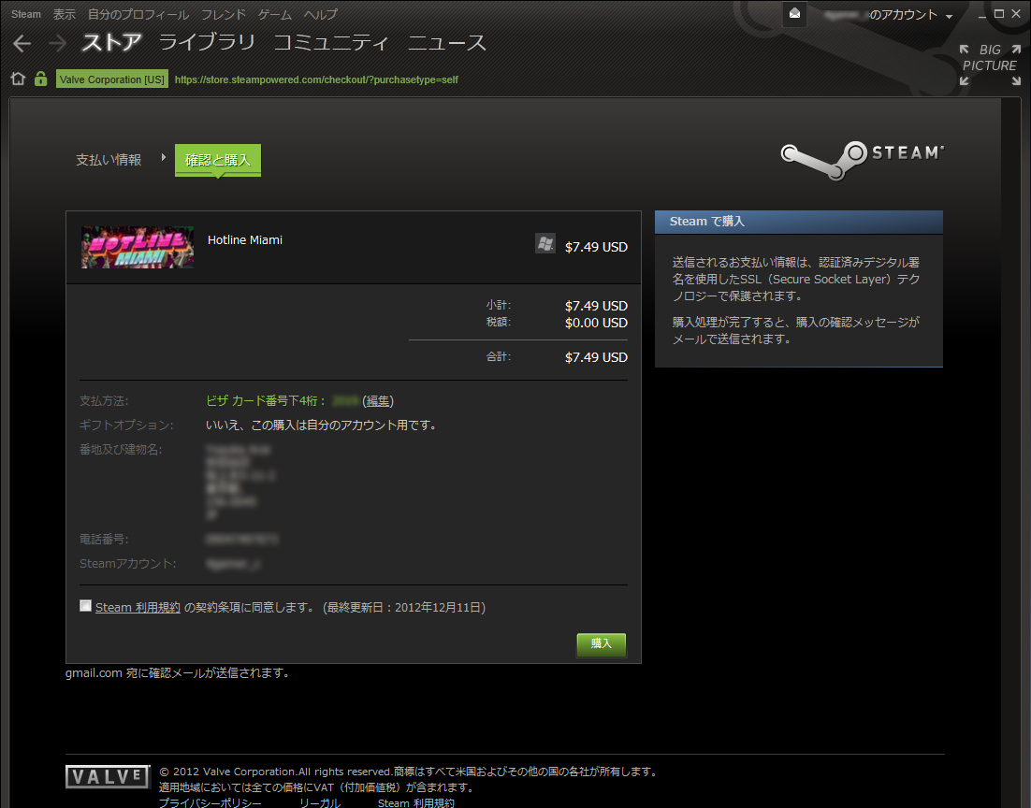Click the Windows platform icon beside the price
Screen dimensions: 1031x808
coord(545,243)
